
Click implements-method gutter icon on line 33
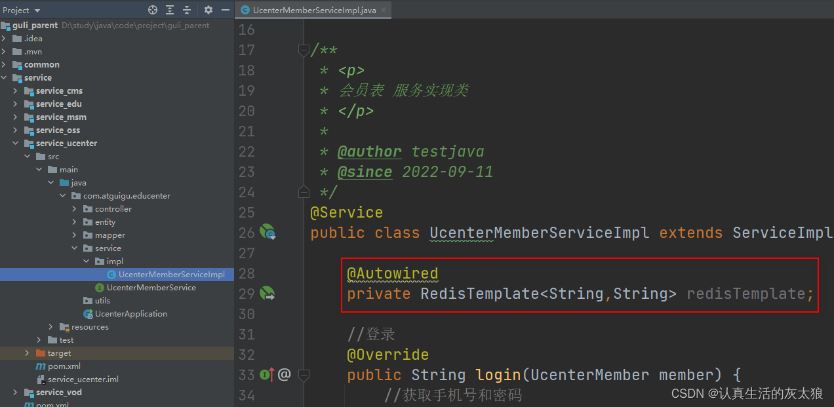coord(267,375)
